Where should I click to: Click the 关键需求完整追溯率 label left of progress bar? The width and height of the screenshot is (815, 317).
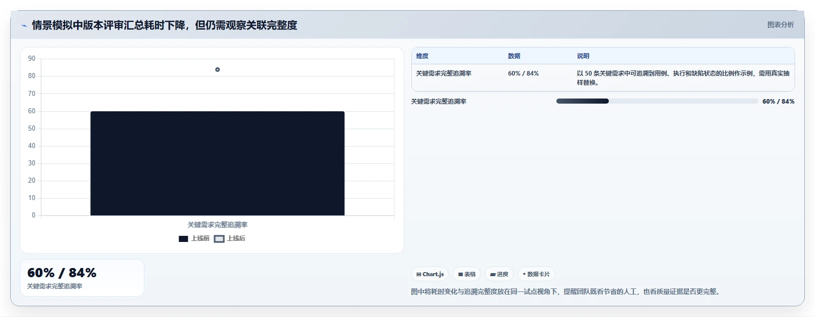pos(438,102)
